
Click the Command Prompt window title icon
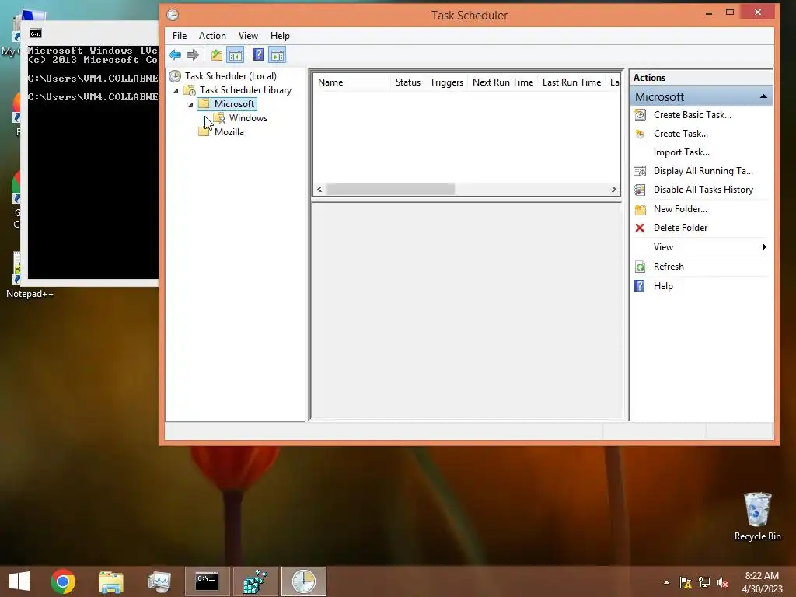click(36, 33)
